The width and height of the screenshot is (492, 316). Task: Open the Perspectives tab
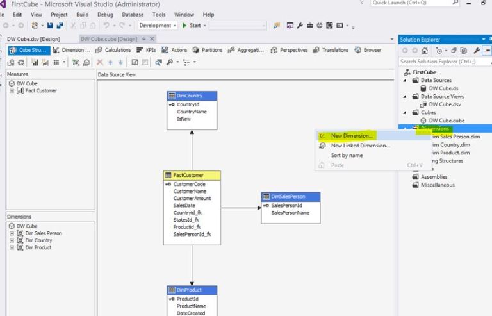pyautogui.click(x=289, y=50)
